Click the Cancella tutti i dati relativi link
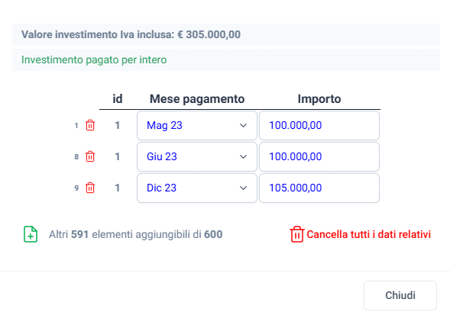Image resolution: width=450 pixels, height=315 pixels. 368,234
